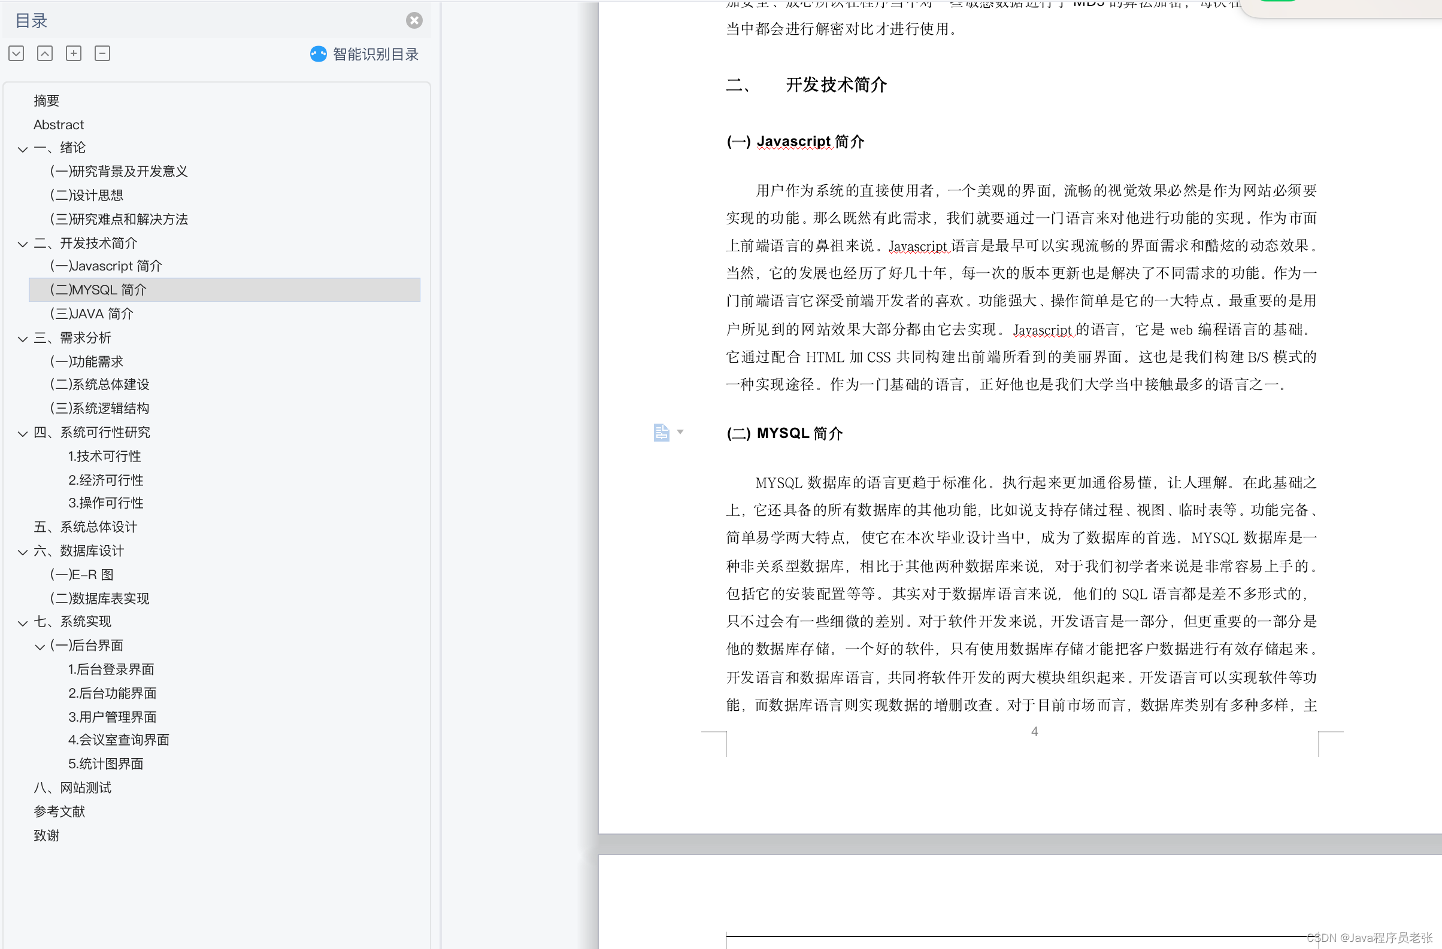Click the downward chevron outline toolbar icon

pos(16,53)
